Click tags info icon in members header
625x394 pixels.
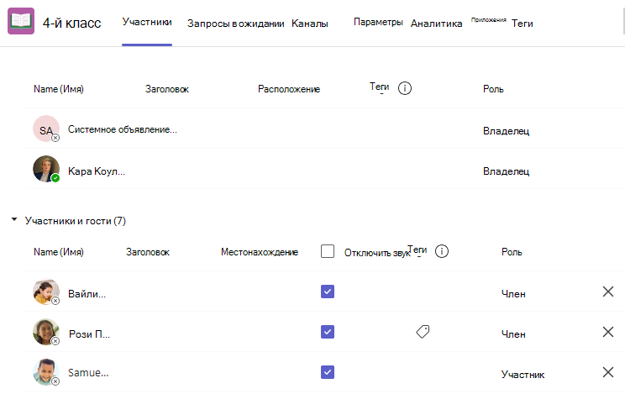(442, 251)
